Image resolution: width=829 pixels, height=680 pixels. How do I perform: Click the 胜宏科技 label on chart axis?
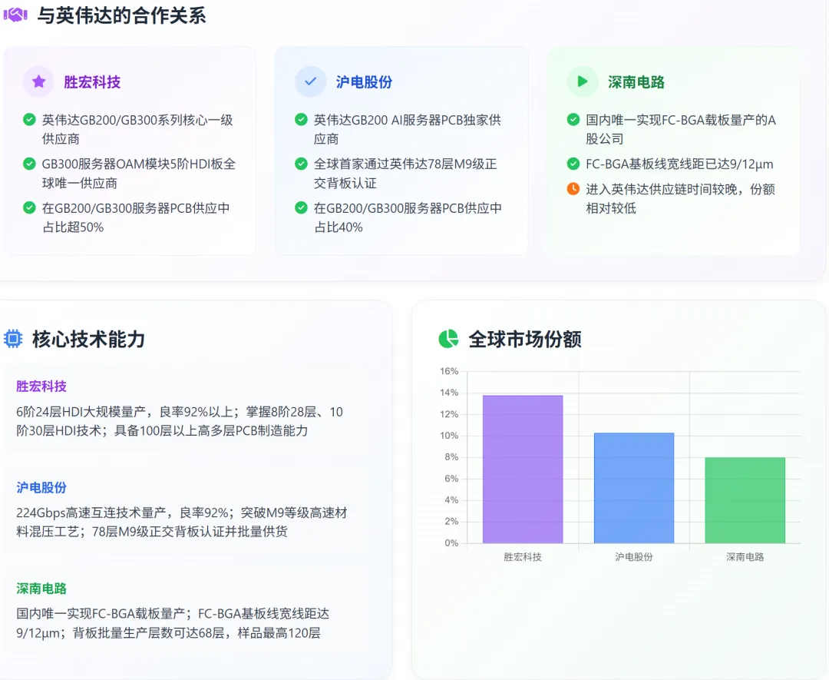click(523, 557)
